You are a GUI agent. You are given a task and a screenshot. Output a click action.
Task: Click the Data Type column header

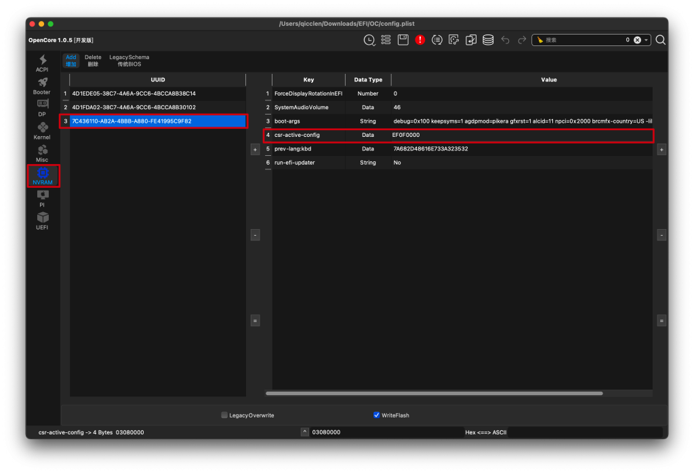368,80
